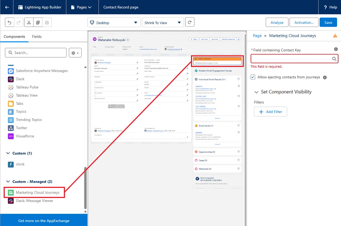This screenshot has height=226, width=341.
Task: Select Slack: Message Viewer component
Action: coord(31,201)
